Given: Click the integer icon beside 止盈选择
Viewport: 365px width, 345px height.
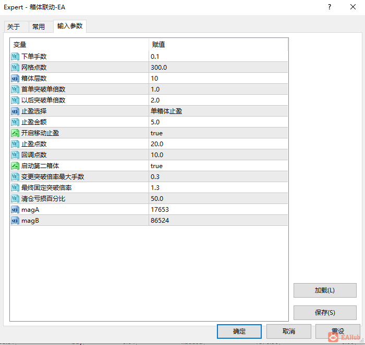Looking at the screenshot, I should click(x=15, y=111).
